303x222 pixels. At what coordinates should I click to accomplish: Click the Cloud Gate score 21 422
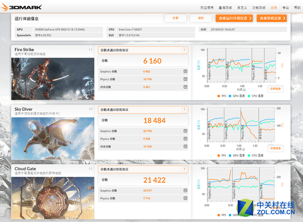click(x=154, y=180)
